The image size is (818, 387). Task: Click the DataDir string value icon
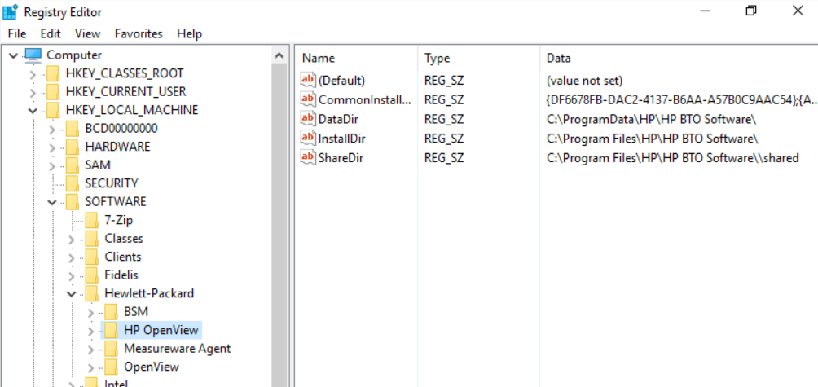(x=308, y=118)
